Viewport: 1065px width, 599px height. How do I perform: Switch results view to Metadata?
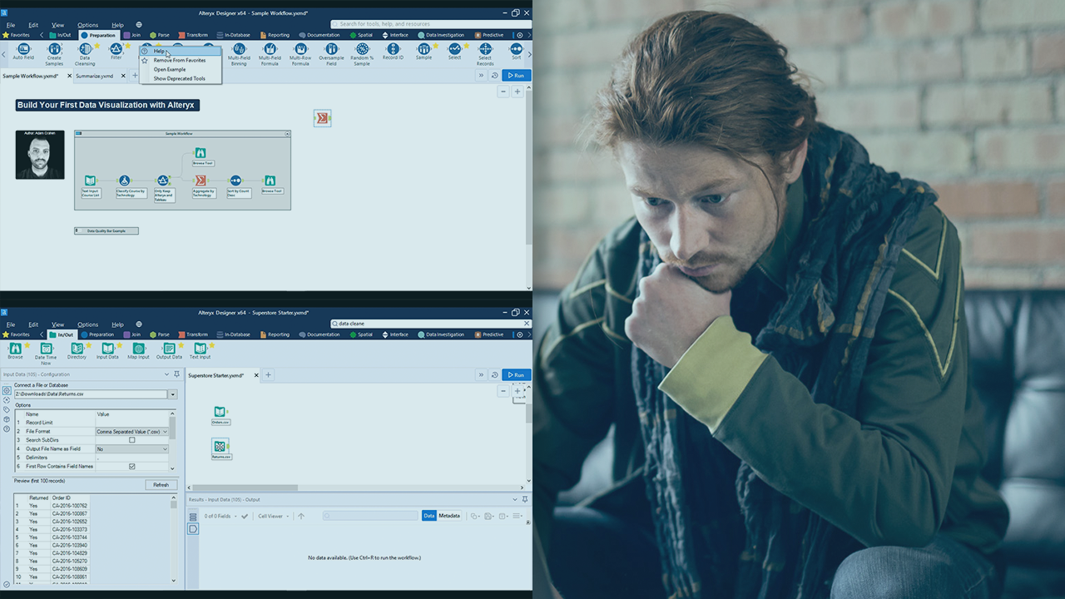(449, 516)
